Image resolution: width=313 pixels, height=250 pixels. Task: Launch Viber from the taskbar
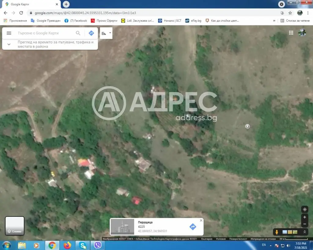pos(98,245)
